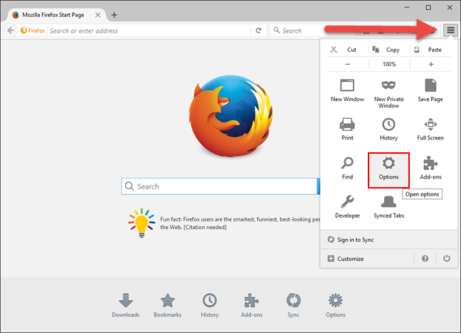Click the start page Search field

point(220,186)
